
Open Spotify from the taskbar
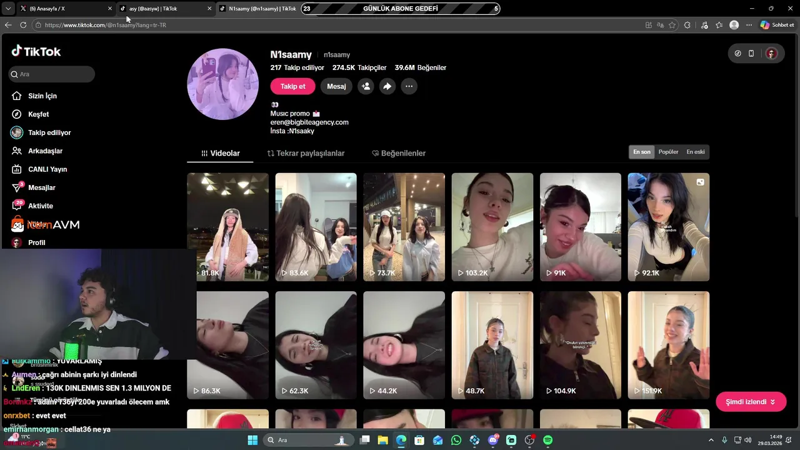(x=547, y=440)
